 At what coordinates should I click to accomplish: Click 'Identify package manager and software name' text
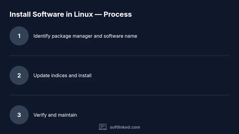point(85,36)
